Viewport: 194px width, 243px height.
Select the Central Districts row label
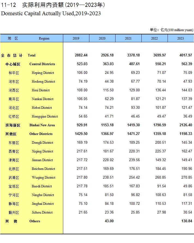coord(42,64)
